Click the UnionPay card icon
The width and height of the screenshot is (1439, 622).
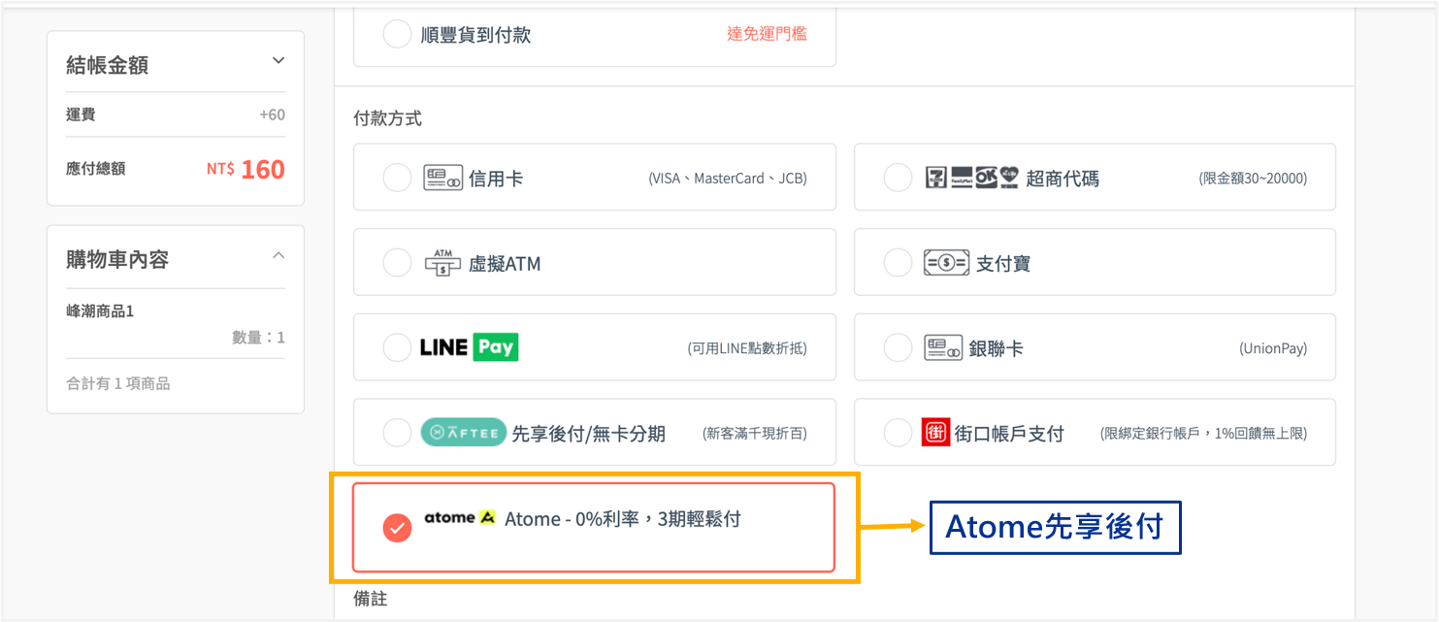click(943, 348)
